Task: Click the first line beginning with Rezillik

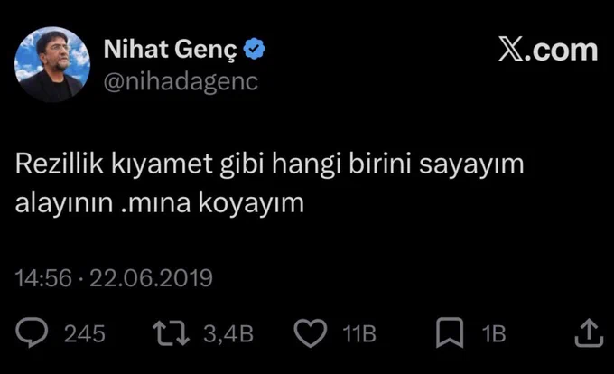Action: tap(269, 164)
